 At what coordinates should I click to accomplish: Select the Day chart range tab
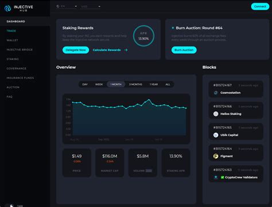click(85, 84)
